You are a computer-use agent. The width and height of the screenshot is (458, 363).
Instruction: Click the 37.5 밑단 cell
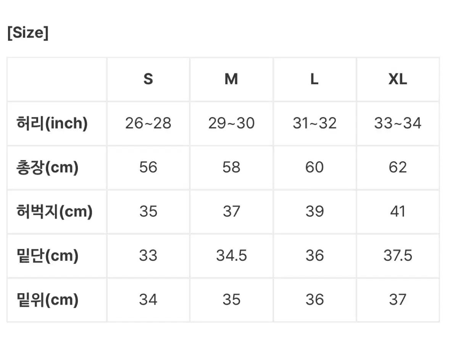[x=398, y=255]
